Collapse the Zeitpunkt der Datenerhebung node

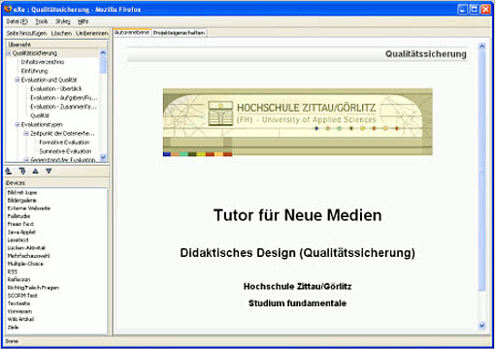(27, 133)
